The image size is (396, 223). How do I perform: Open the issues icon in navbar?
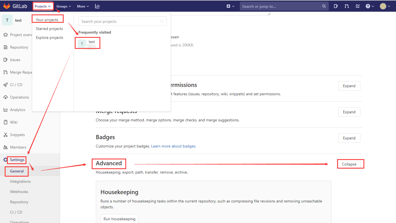pos(336,6)
